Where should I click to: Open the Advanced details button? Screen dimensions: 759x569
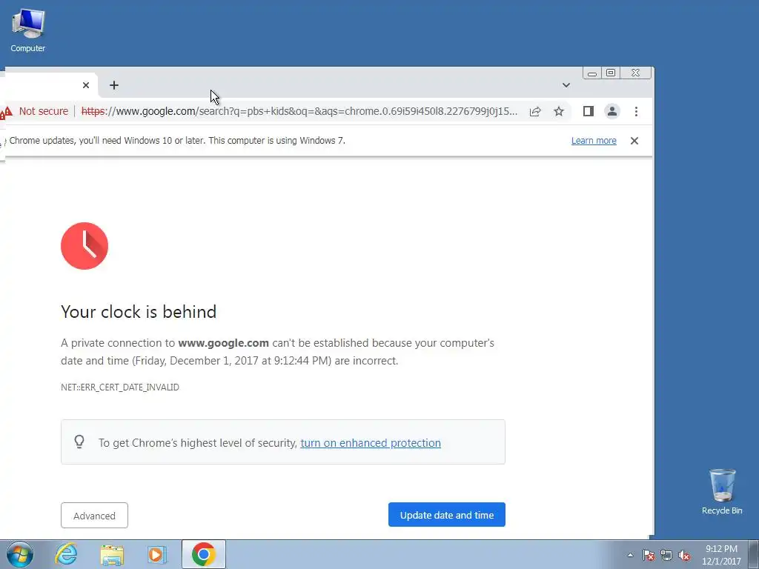(94, 516)
